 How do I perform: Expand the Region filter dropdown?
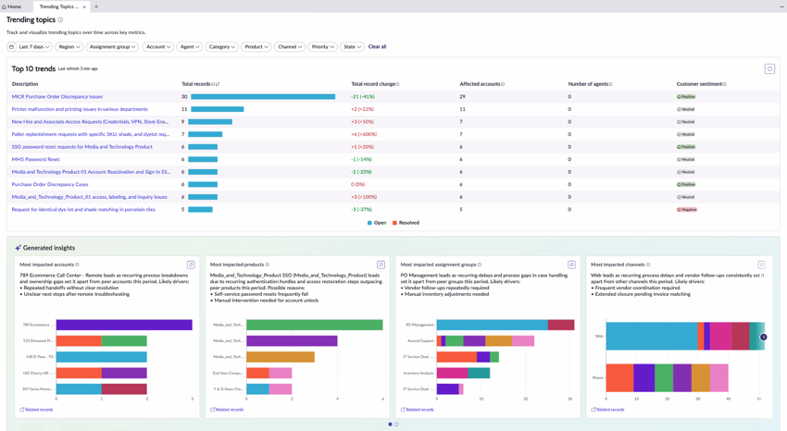[69, 46]
